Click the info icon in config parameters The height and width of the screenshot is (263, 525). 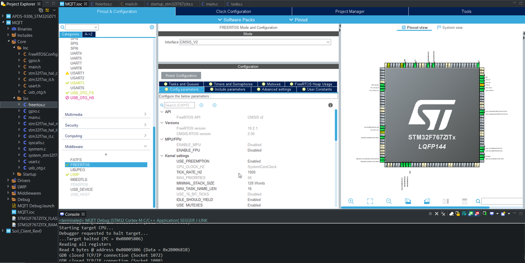pos(331,105)
